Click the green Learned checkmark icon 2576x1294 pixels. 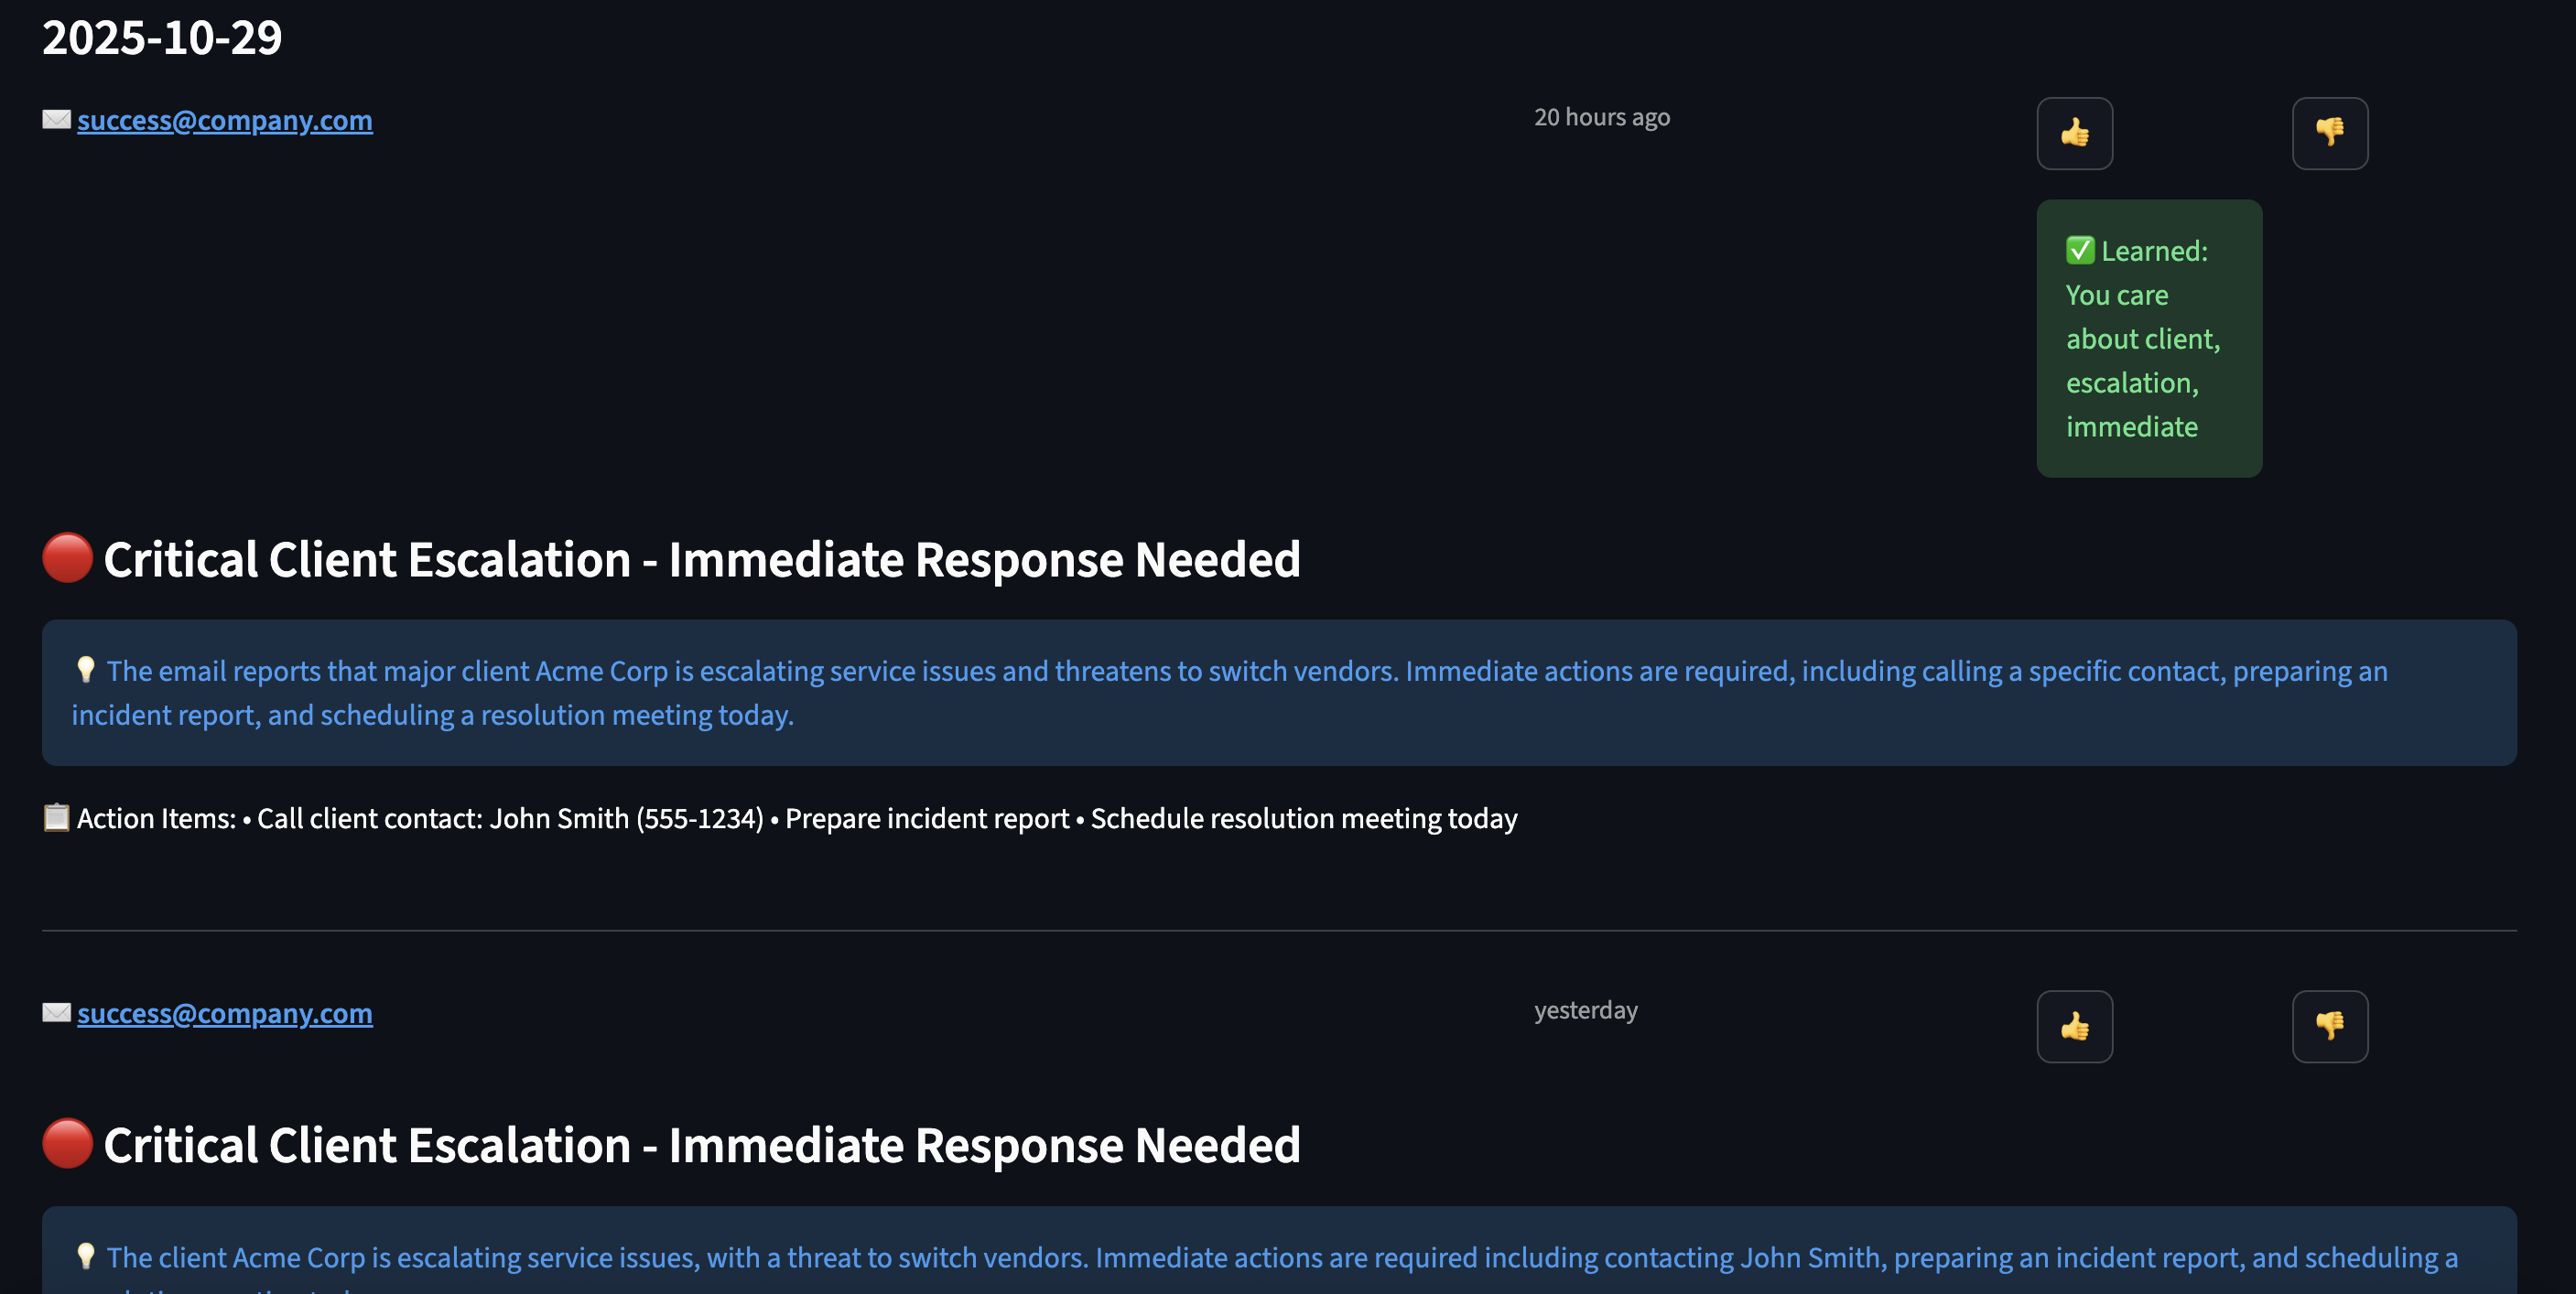2080,250
